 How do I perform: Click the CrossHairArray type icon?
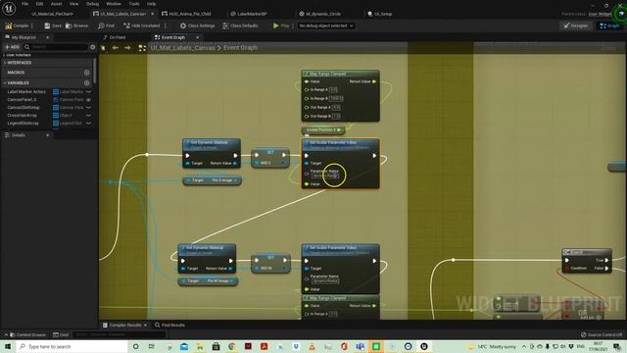[56, 116]
